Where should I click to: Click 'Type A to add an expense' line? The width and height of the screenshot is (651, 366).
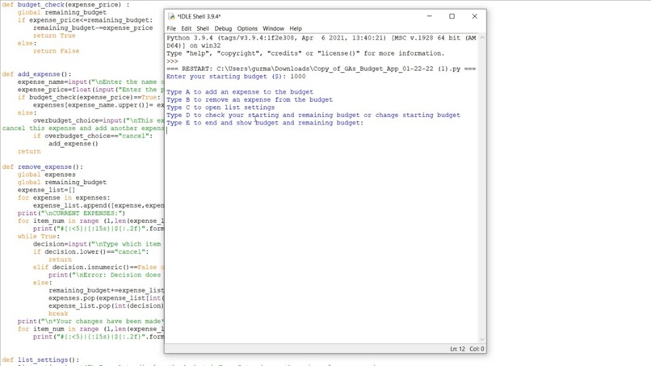(240, 92)
